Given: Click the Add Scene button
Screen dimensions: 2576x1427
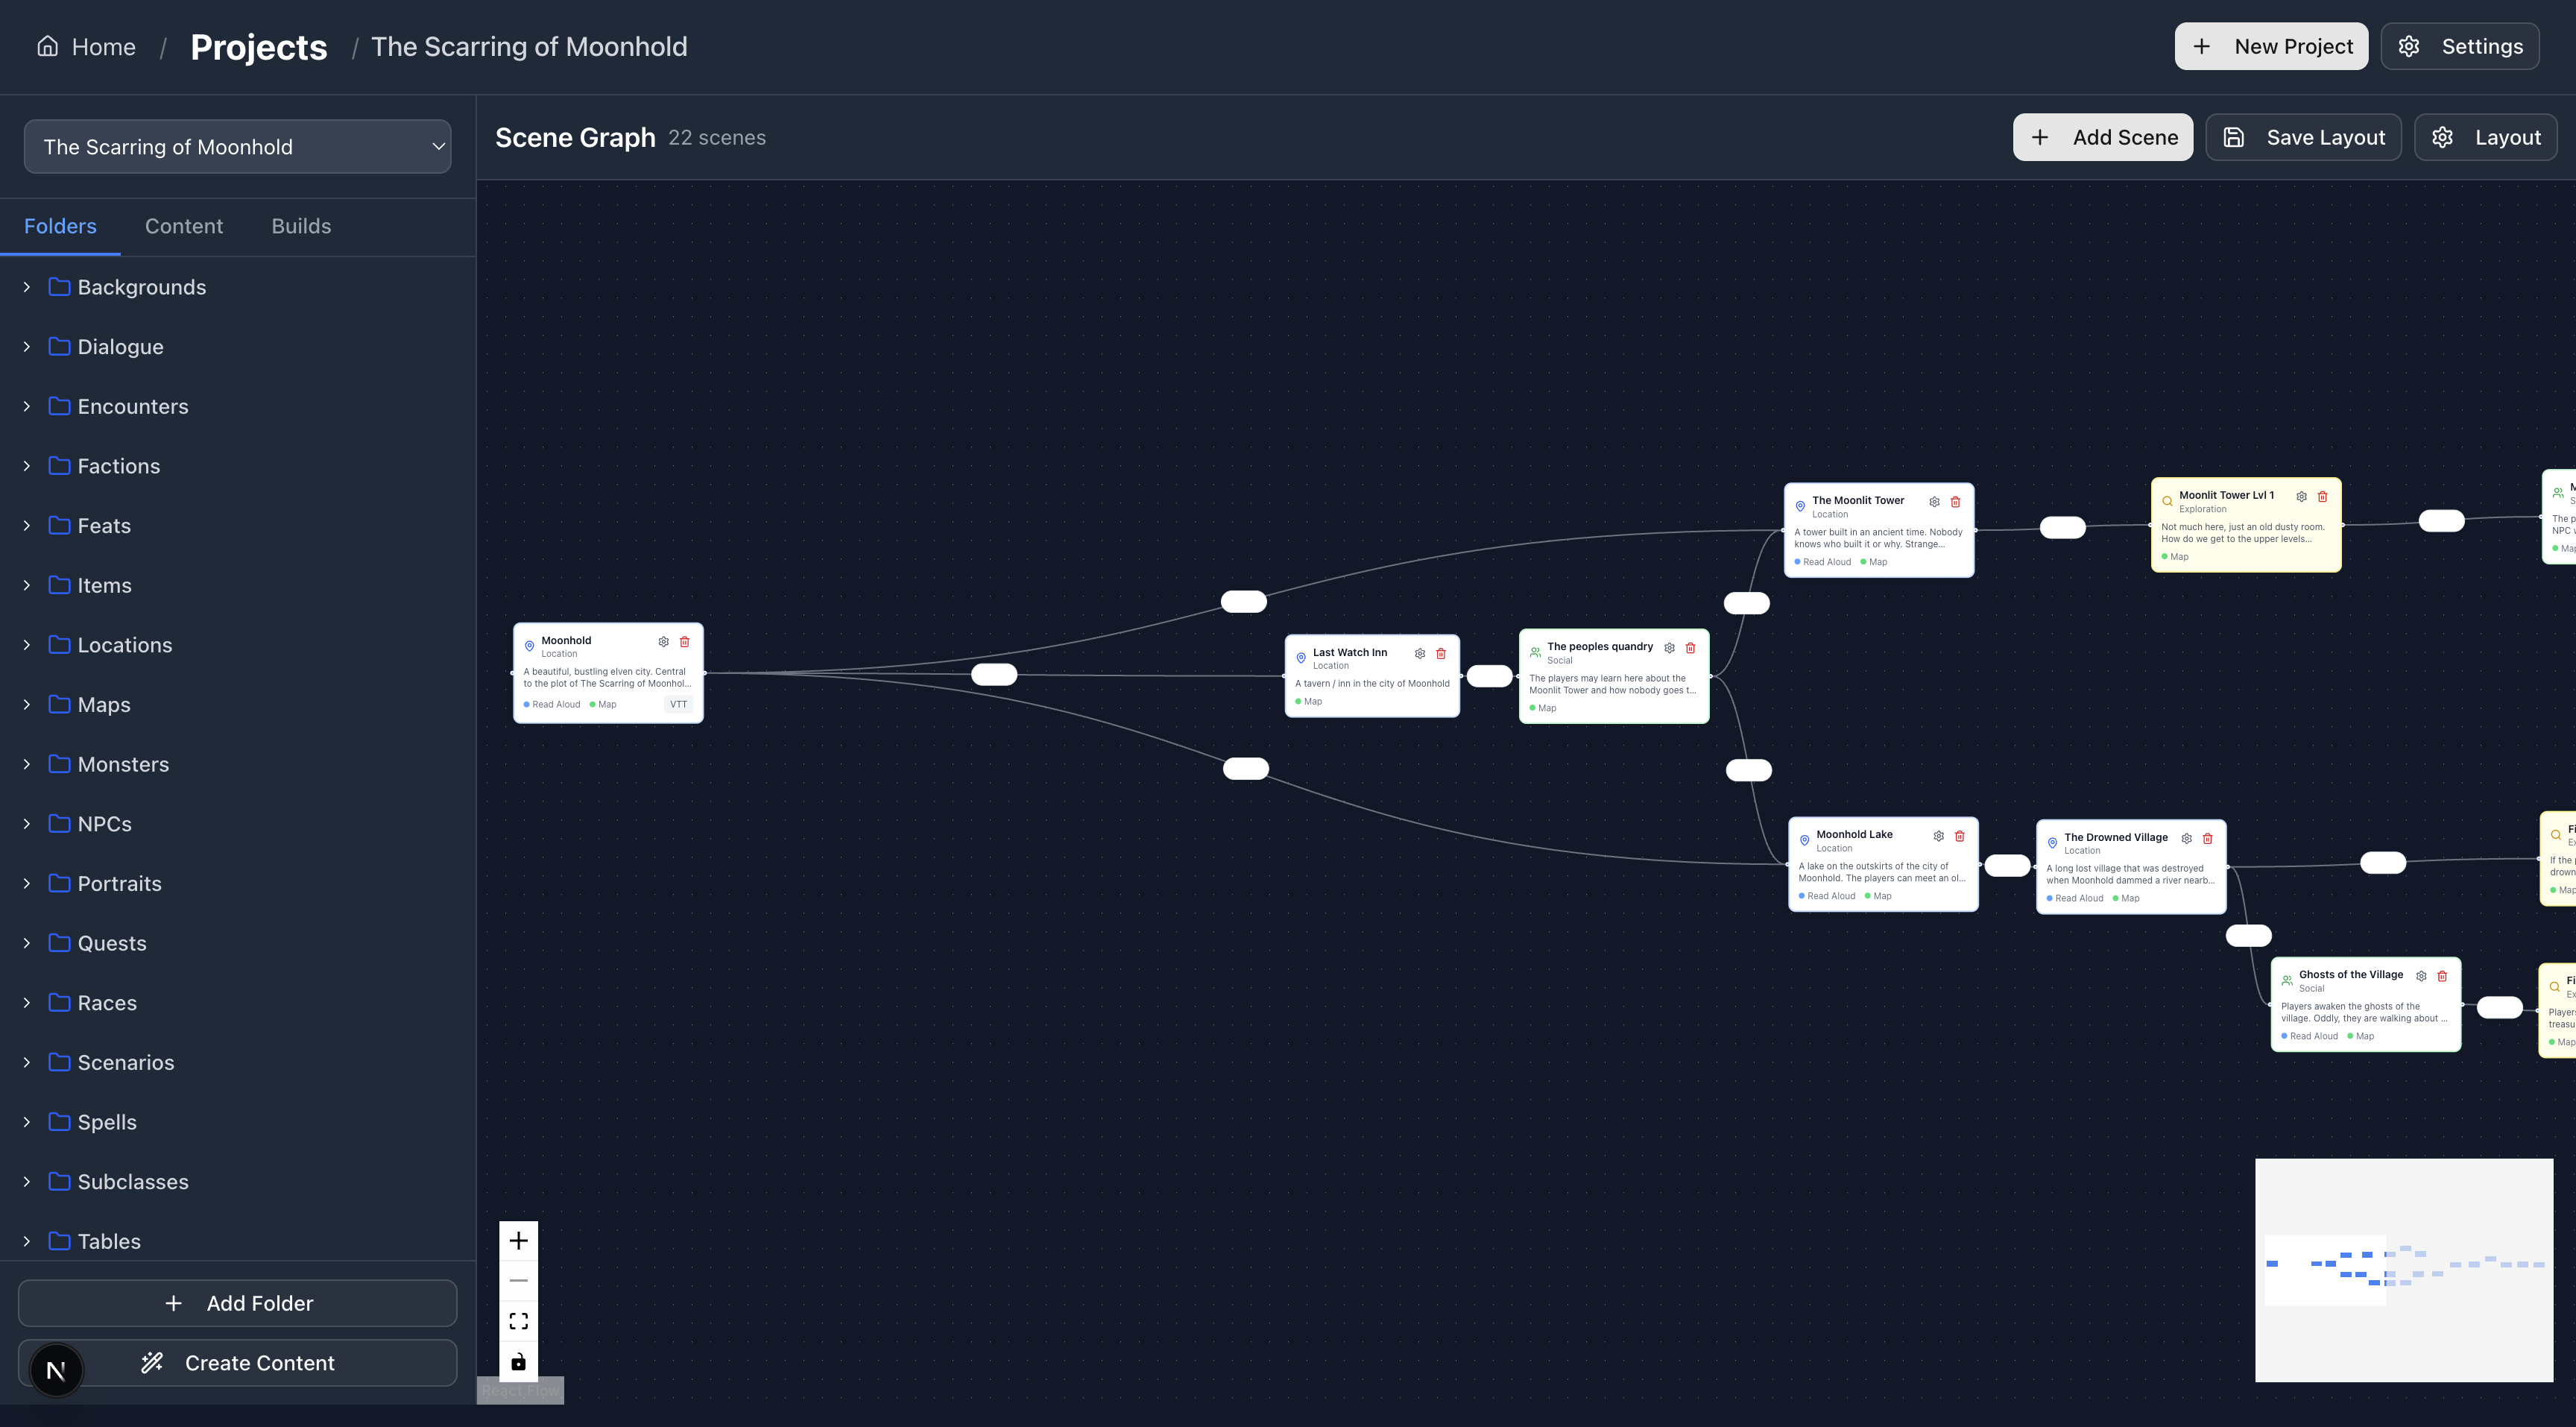Looking at the screenshot, I should click(2102, 137).
